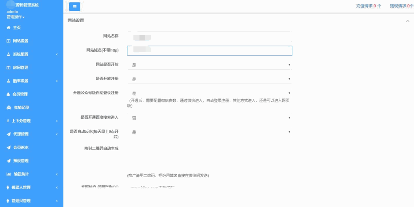414x207 pixels.
Task: Open the 是否开通百度搜索进入 dropdown
Action: [210, 118]
